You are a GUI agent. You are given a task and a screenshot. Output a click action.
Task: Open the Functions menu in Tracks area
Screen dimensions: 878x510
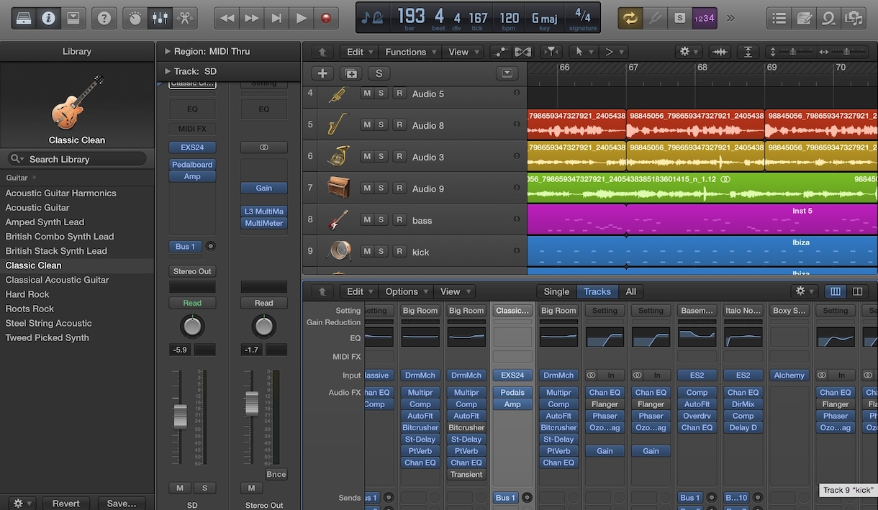click(411, 52)
